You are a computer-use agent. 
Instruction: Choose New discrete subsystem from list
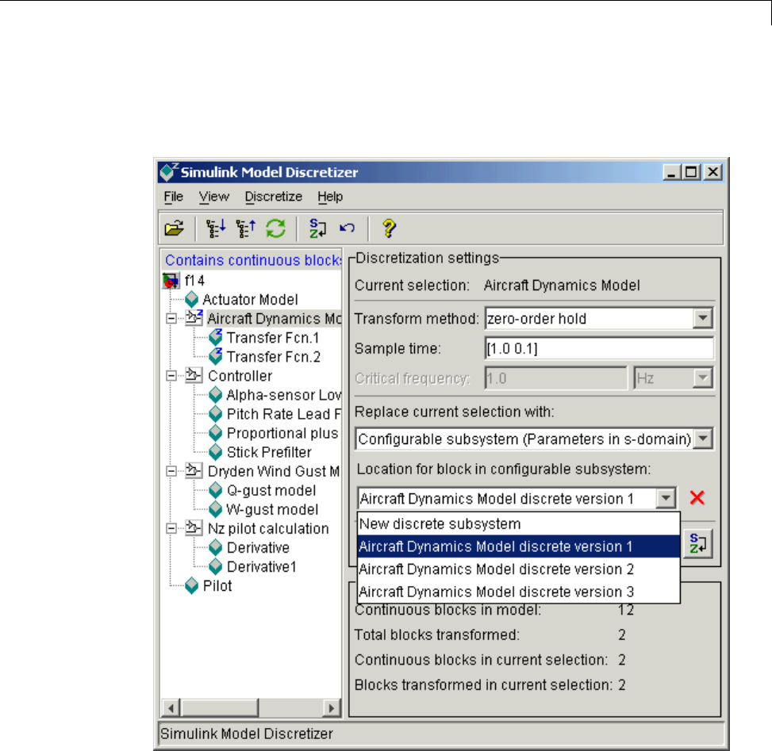[x=518, y=523]
